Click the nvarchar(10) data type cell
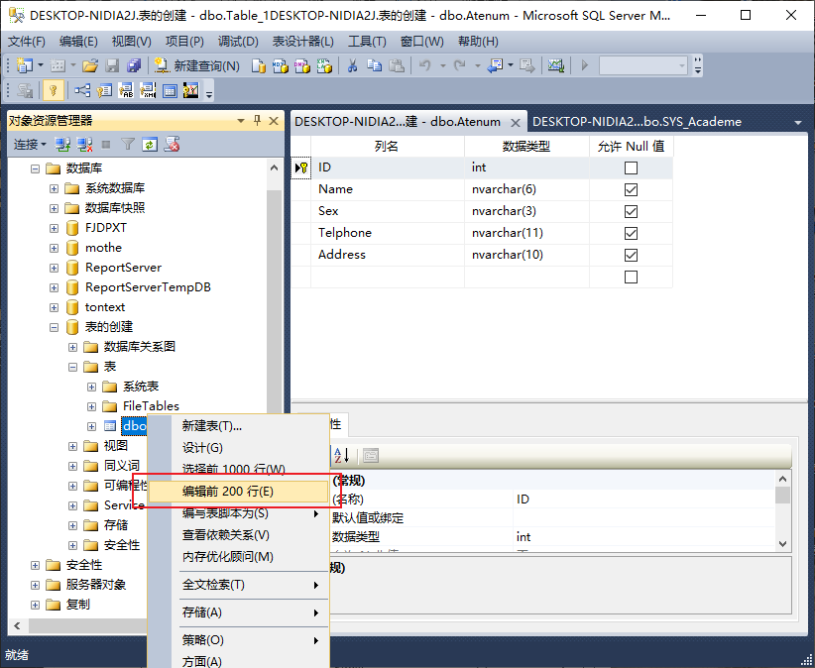815x668 pixels. pyautogui.click(x=526, y=255)
